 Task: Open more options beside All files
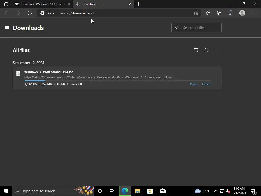tap(217, 50)
